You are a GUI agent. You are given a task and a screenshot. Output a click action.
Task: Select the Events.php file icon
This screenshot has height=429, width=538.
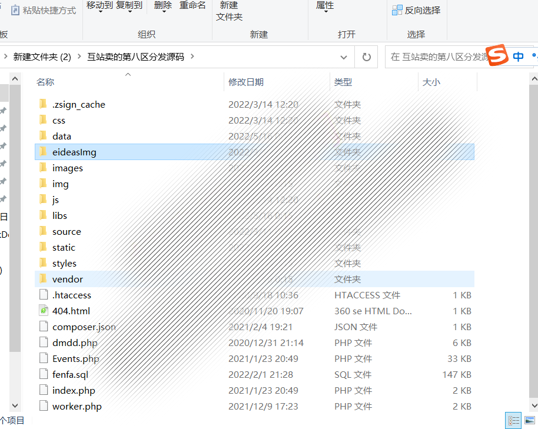(44, 358)
